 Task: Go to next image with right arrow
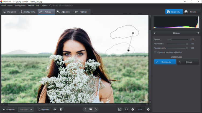coord(96,110)
